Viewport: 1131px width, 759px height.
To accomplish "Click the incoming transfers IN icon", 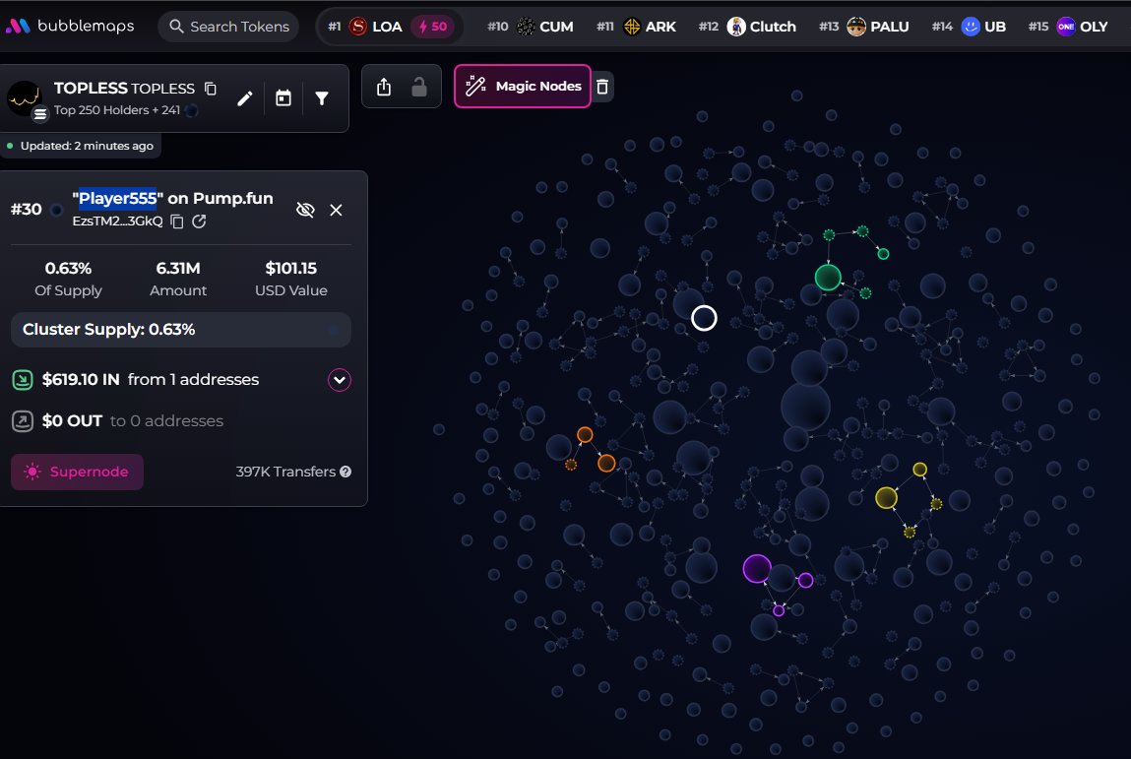I will point(23,380).
